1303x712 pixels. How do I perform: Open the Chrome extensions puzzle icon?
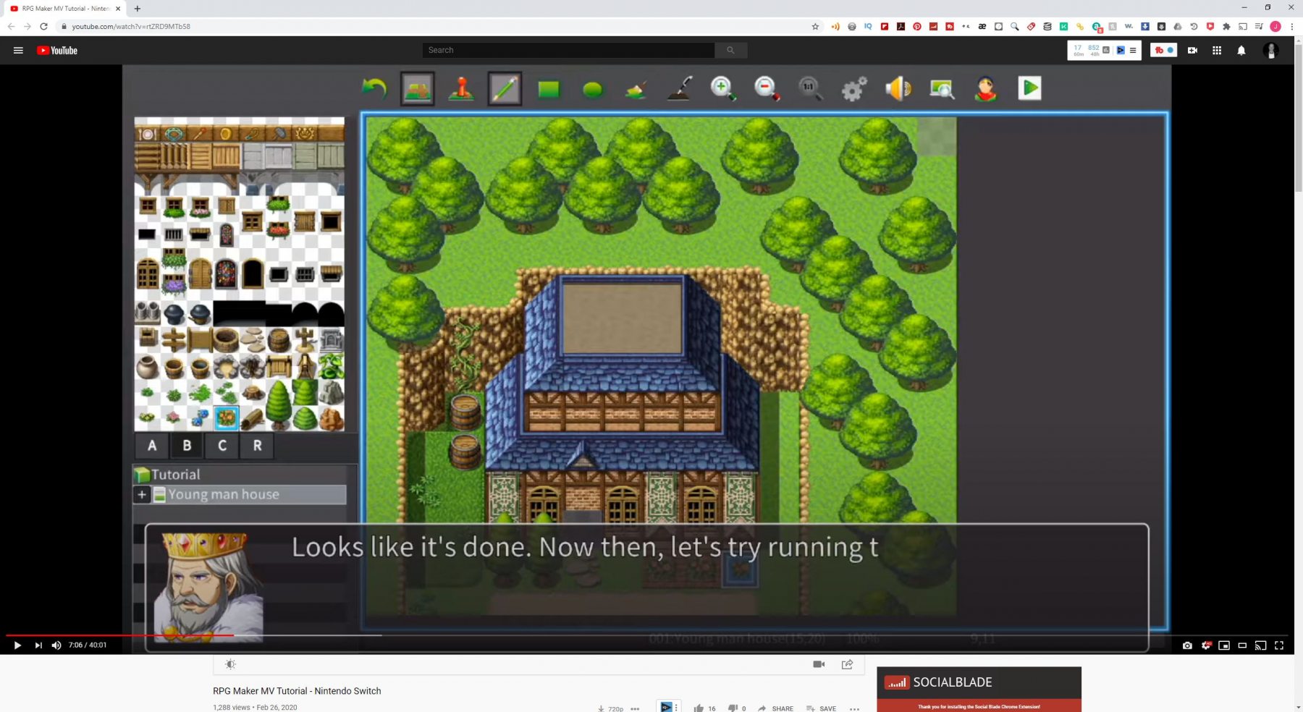[1226, 27]
